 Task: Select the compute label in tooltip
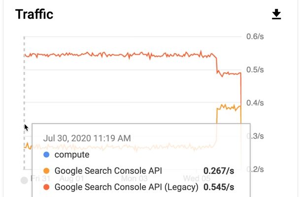(72, 155)
